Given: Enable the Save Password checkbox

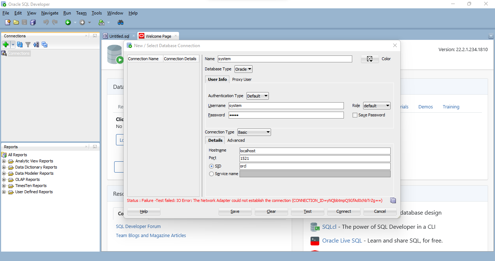Looking at the screenshot, I should [x=355, y=115].
